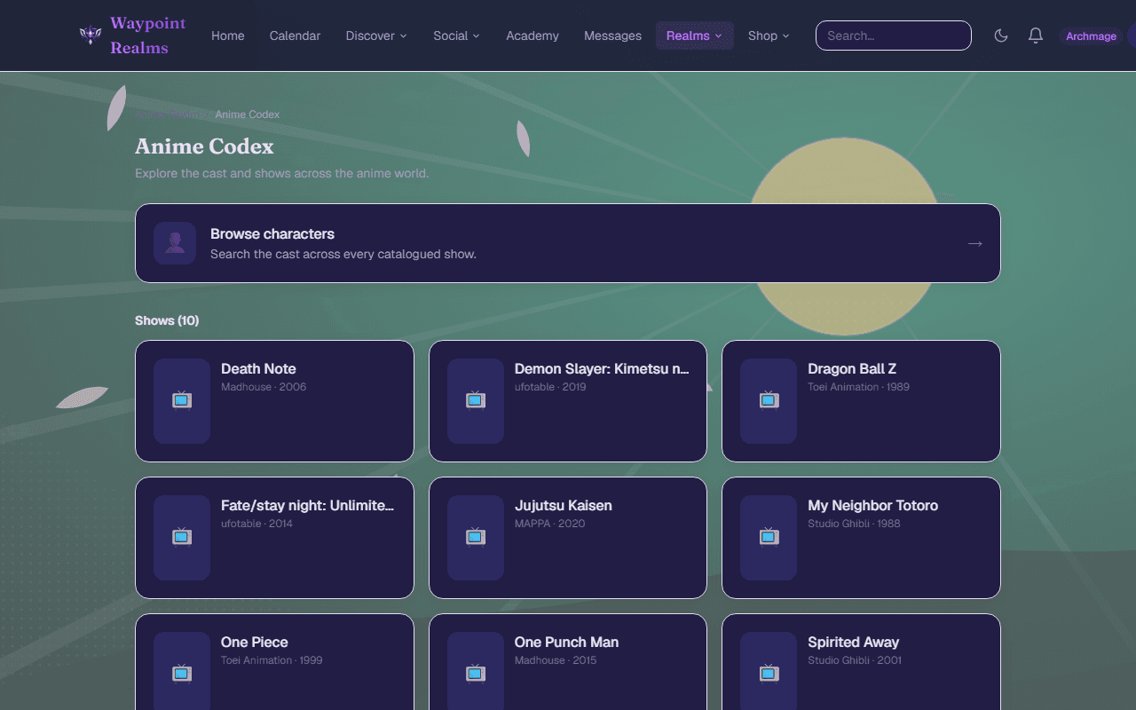Open the One Punch Man show title

(x=566, y=642)
